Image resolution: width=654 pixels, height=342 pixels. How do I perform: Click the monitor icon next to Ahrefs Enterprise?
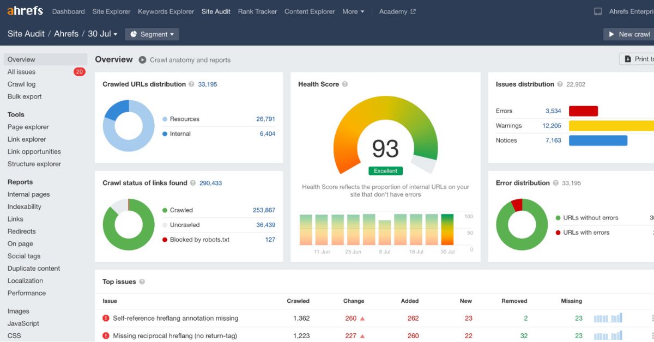pos(598,11)
